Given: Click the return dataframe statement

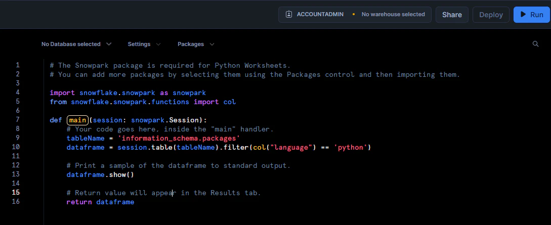Looking at the screenshot, I should 100,202.
